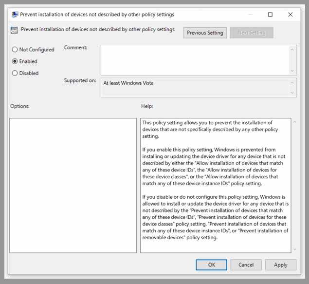The image size is (309, 284).
Task: Click the 'Supported on:' label
Action: coord(80,80)
